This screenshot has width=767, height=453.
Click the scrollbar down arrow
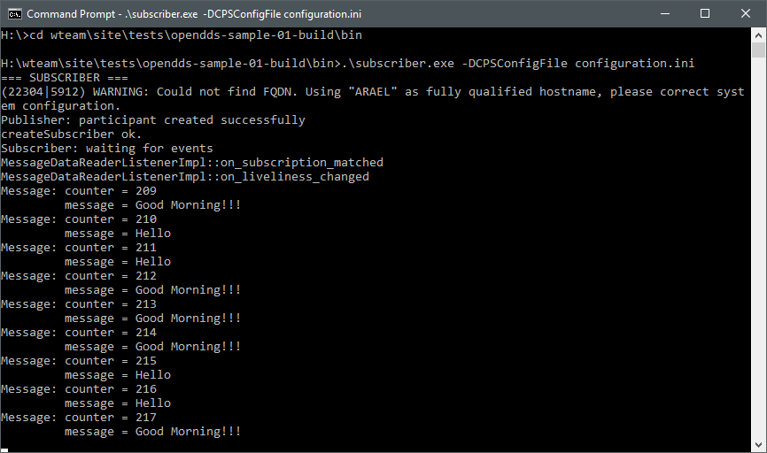pyautogui.click(x=758, y=445)
